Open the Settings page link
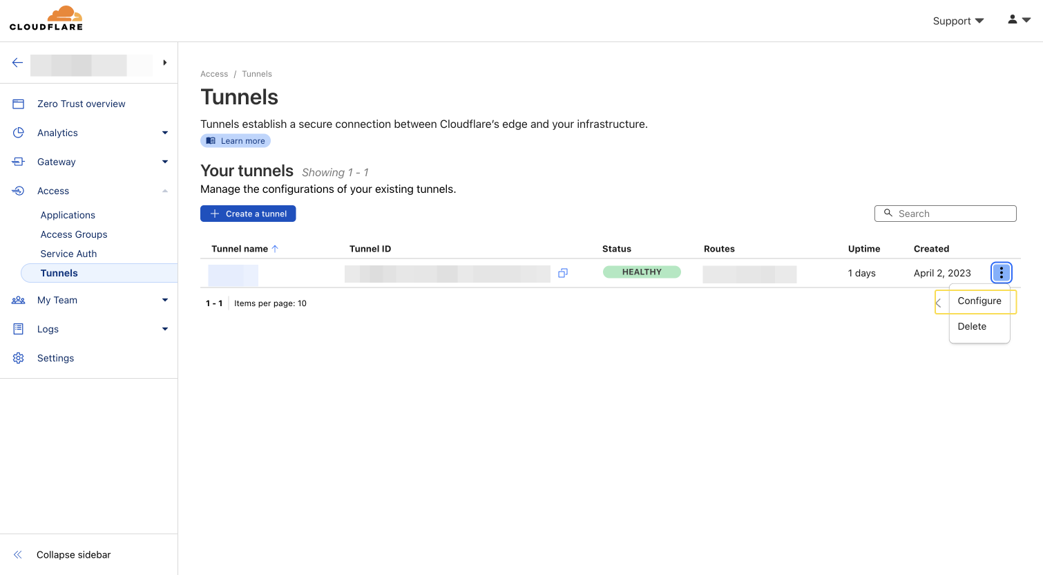The width and height of the screenshot is (1043, 575). click(x=55, y=358)
